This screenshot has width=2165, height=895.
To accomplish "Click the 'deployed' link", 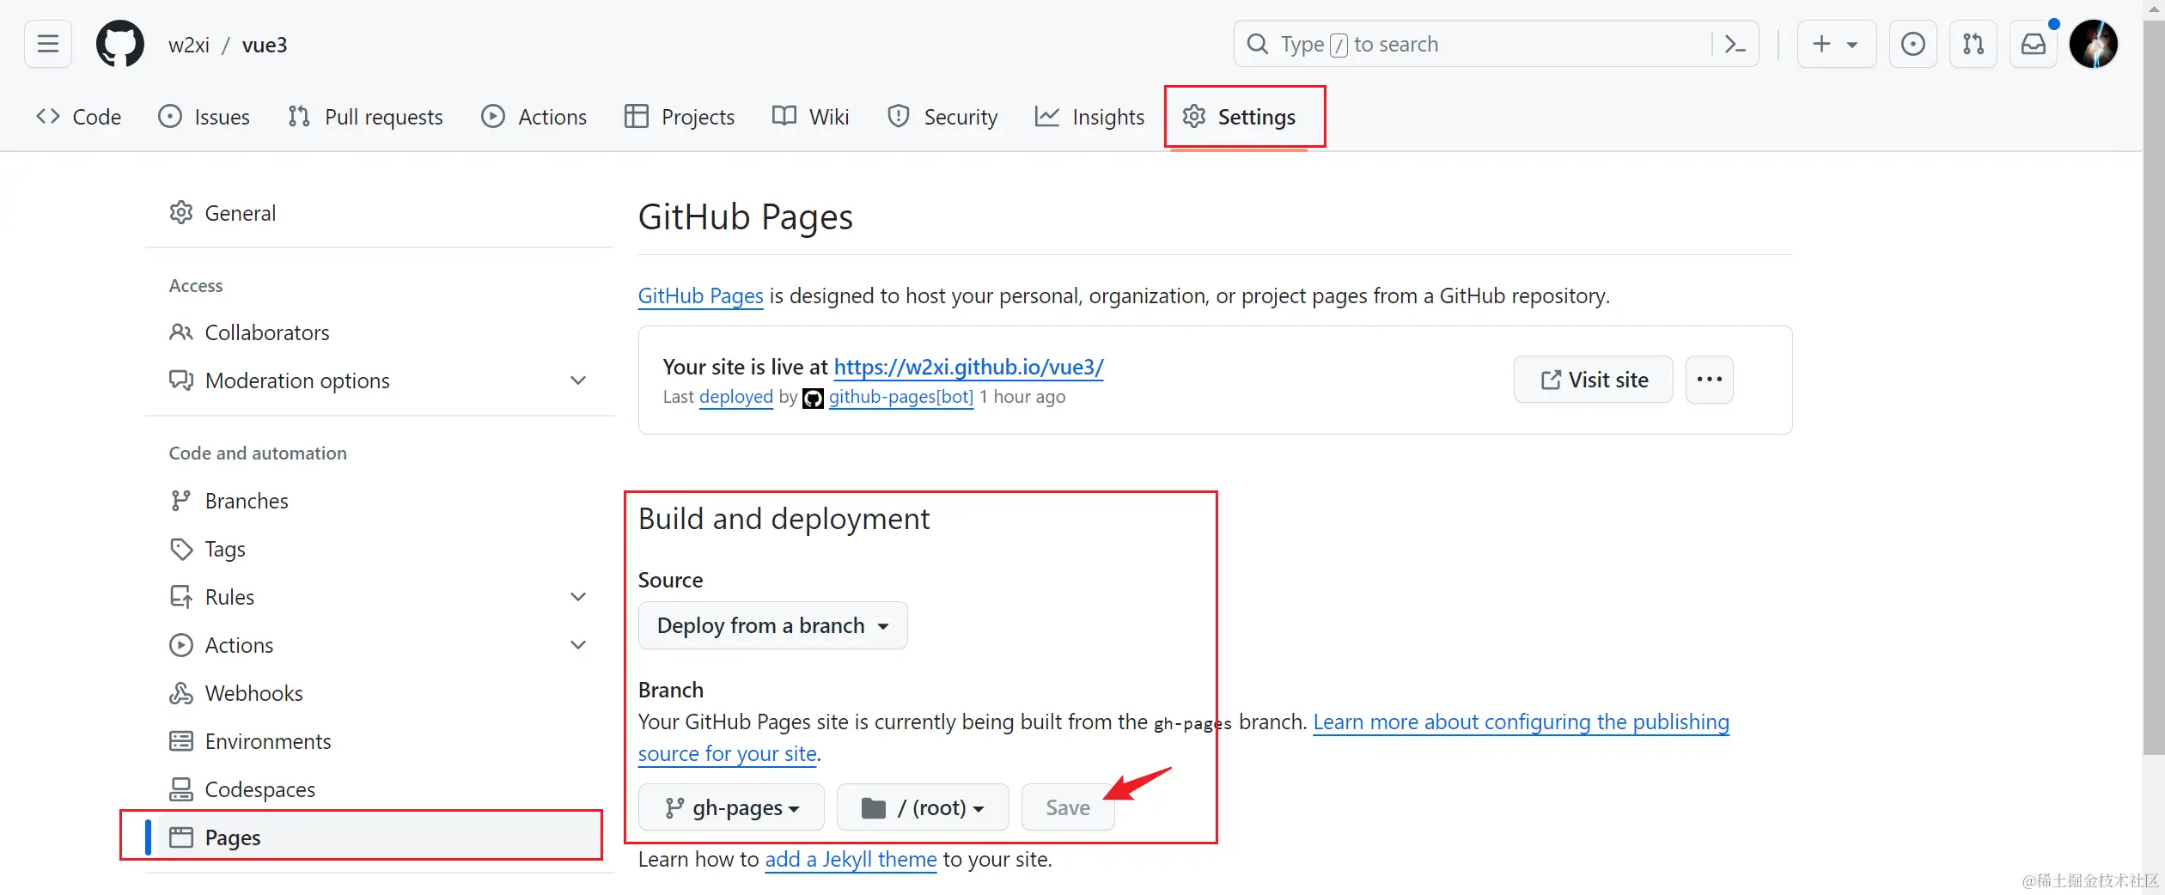I will [736, 397].
